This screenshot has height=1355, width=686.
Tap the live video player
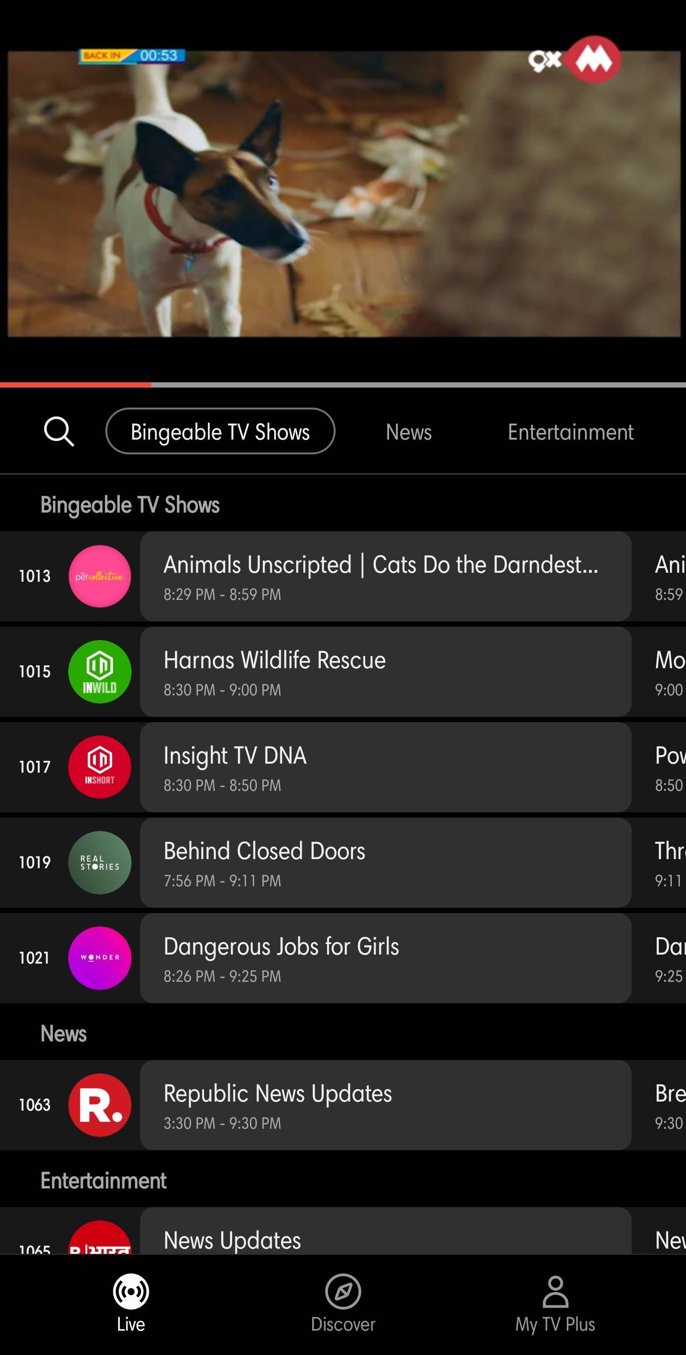pos(343,194)
